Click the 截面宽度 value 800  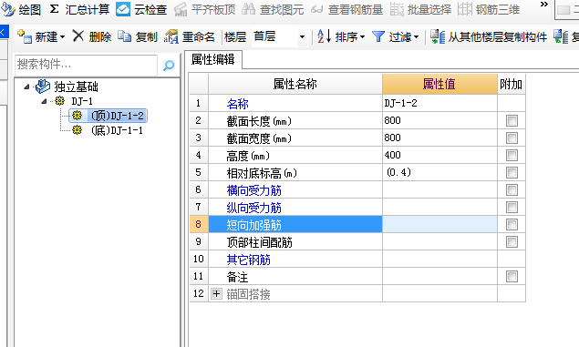coord(439,138)
